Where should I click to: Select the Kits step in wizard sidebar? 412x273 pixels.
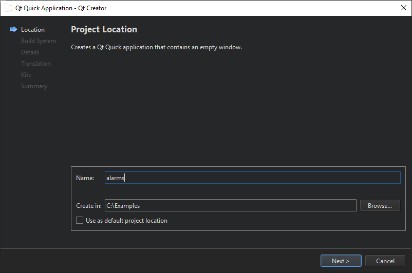click(26, 75)
